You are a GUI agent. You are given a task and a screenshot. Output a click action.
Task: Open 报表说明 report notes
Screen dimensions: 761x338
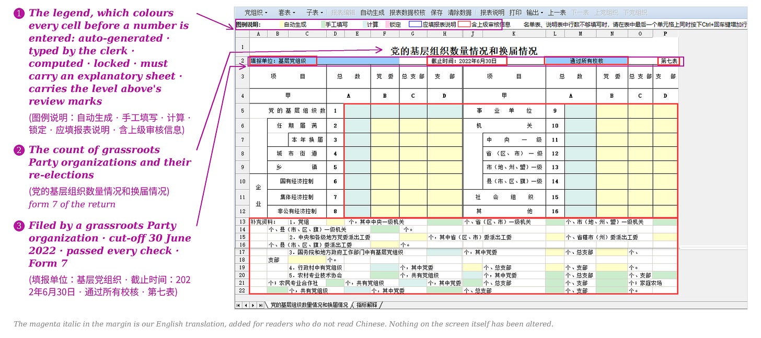pyautogui.click(x=492, y=13)
